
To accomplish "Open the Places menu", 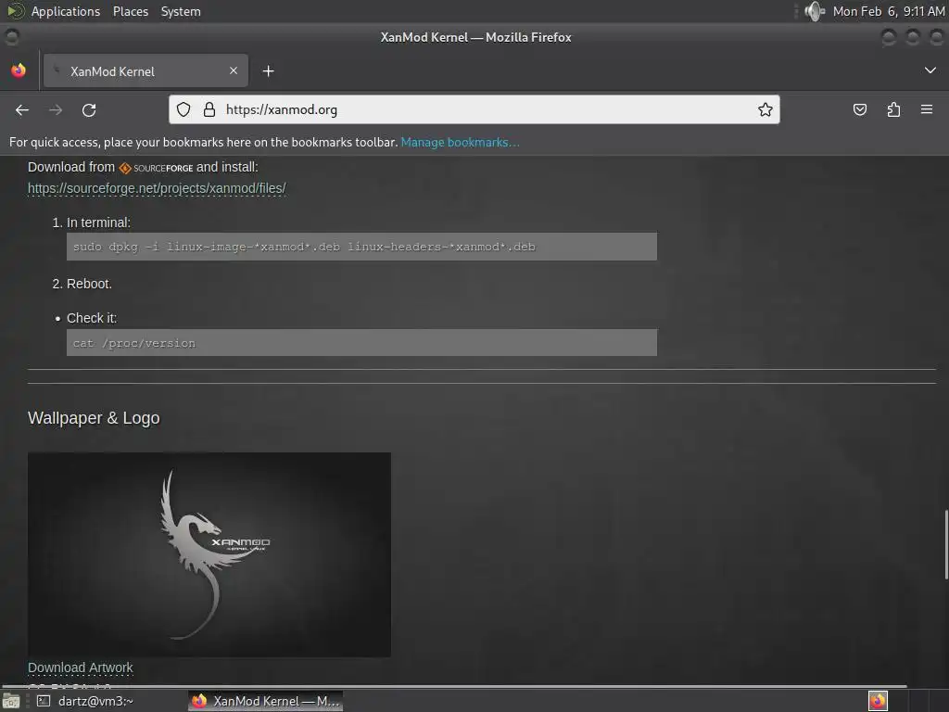I will (131, 11).
